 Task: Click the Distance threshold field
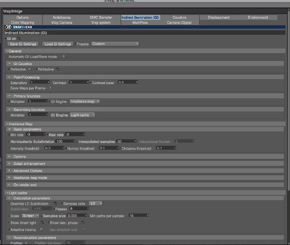tap(166, 148)
